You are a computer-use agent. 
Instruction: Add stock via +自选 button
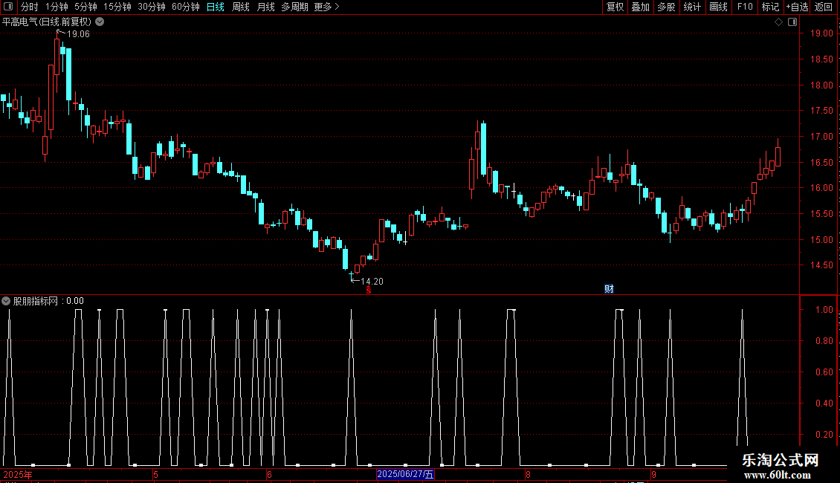797,7
